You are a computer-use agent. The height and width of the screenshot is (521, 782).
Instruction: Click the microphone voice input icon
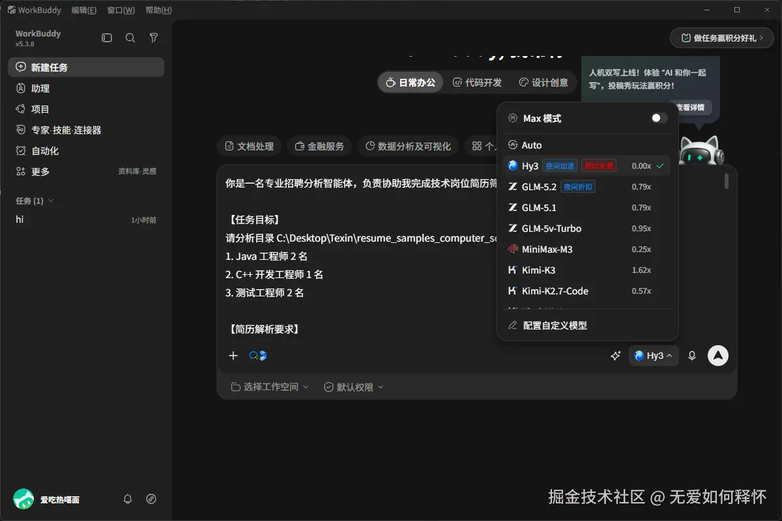click(692, 356)
